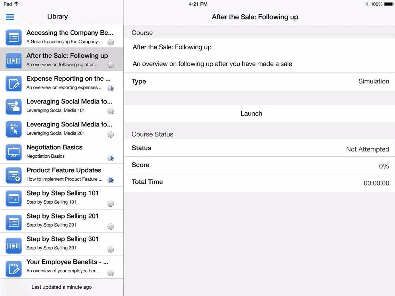Click status circle for Accessing the Company course
The width and height of the screenshot is (395, 296).
(x=111, y=42)
